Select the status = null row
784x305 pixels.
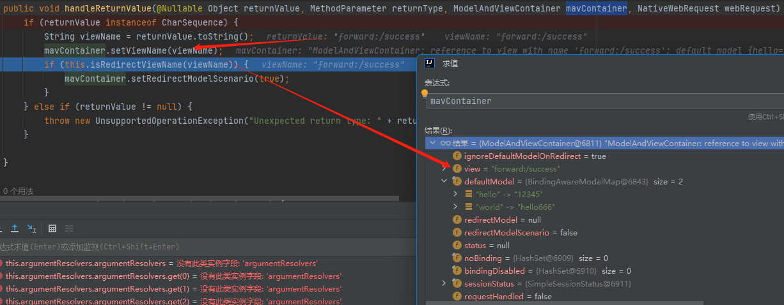pos(604,245)
